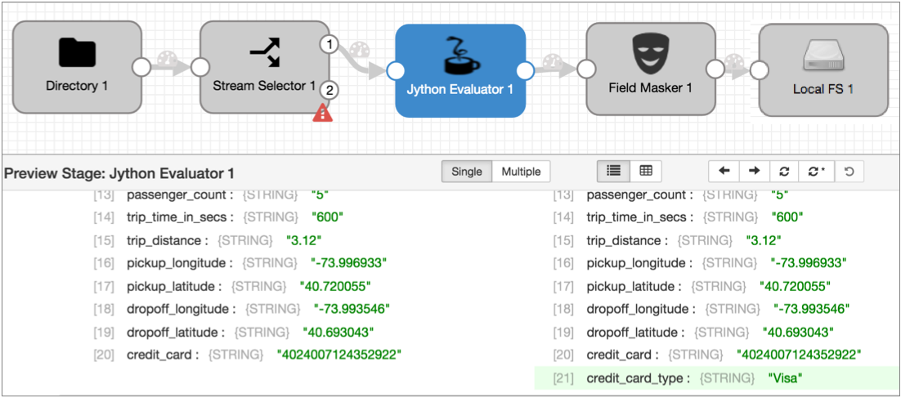
Task: Click the input credit_card field value
Action: click(x=339, y=355)
